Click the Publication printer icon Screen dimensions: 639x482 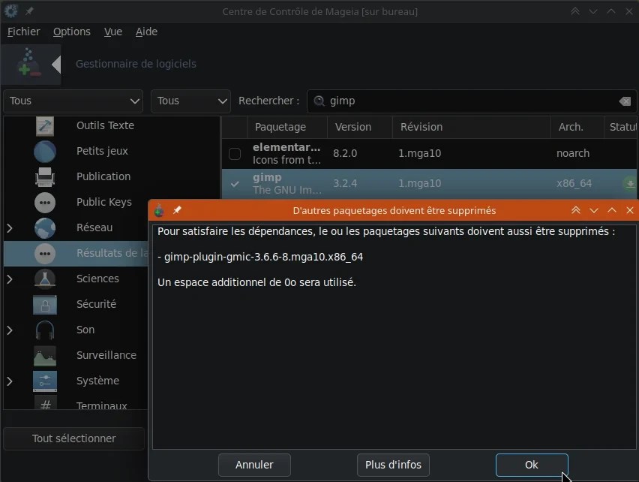tap(45, 177)
